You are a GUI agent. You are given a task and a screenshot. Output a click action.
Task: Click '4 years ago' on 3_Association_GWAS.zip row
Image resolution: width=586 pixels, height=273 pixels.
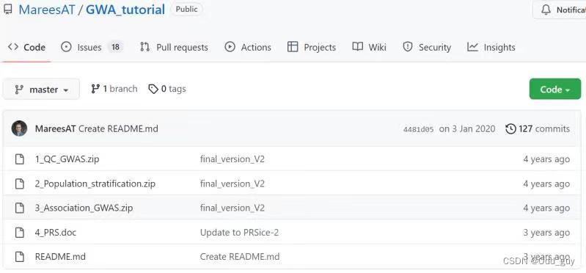point(546,208)
